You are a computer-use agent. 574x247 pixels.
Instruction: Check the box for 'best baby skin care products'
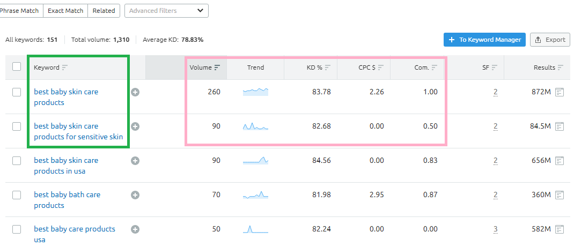[17, 92]
